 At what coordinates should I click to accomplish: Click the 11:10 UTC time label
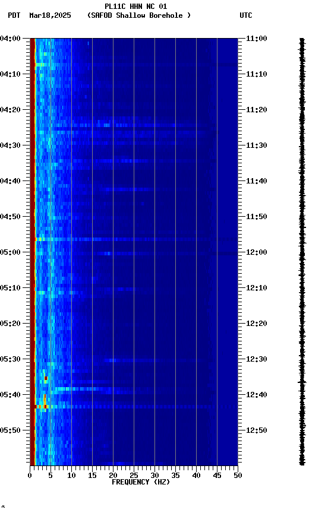(257, 74)
